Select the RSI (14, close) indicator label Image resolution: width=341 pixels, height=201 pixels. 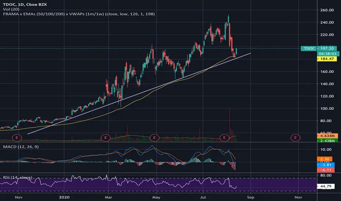(x=18, y=177)
